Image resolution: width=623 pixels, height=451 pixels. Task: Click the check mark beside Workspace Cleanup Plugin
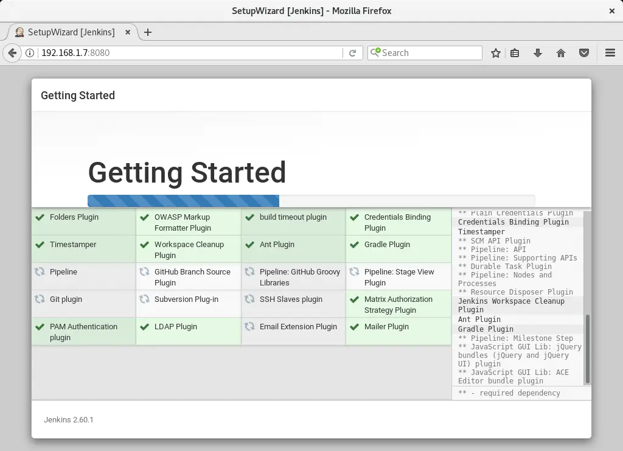(145, 245)
